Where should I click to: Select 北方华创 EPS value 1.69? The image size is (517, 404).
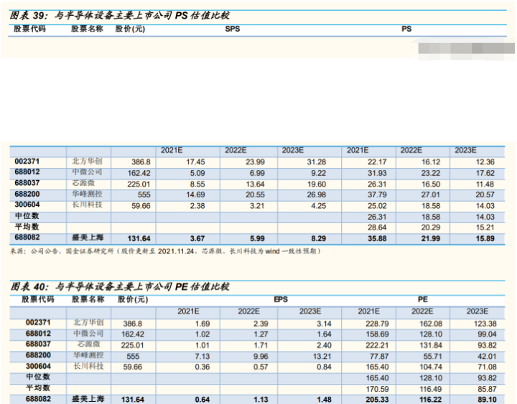coord(202,324)
